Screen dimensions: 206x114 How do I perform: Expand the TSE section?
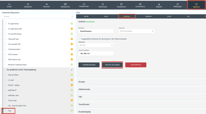tap(141, 97)
